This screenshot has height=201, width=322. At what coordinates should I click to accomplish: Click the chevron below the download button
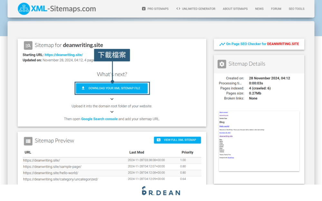tap(112, 99)
